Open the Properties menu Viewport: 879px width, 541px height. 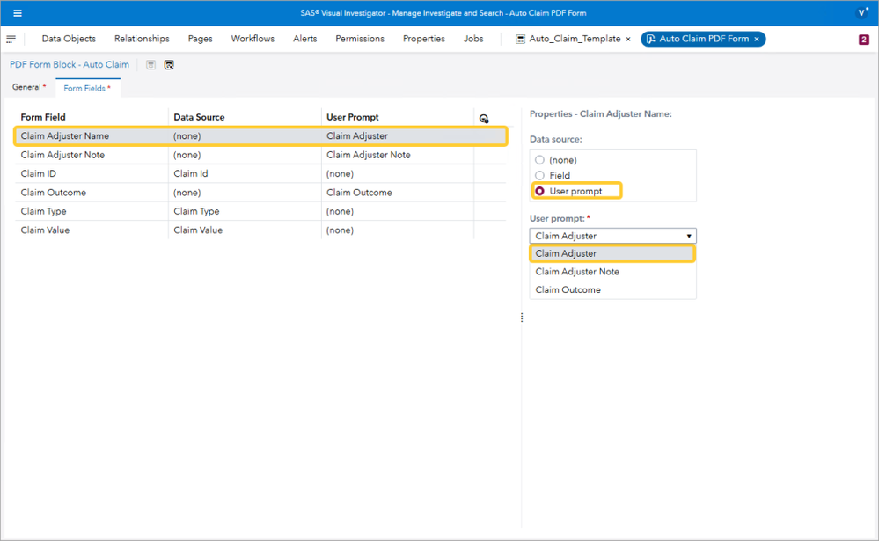(424, 39)
